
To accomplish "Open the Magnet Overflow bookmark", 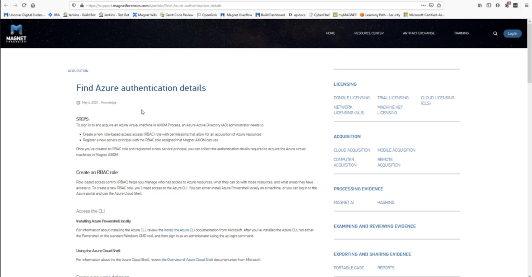I will click(236, 15).
